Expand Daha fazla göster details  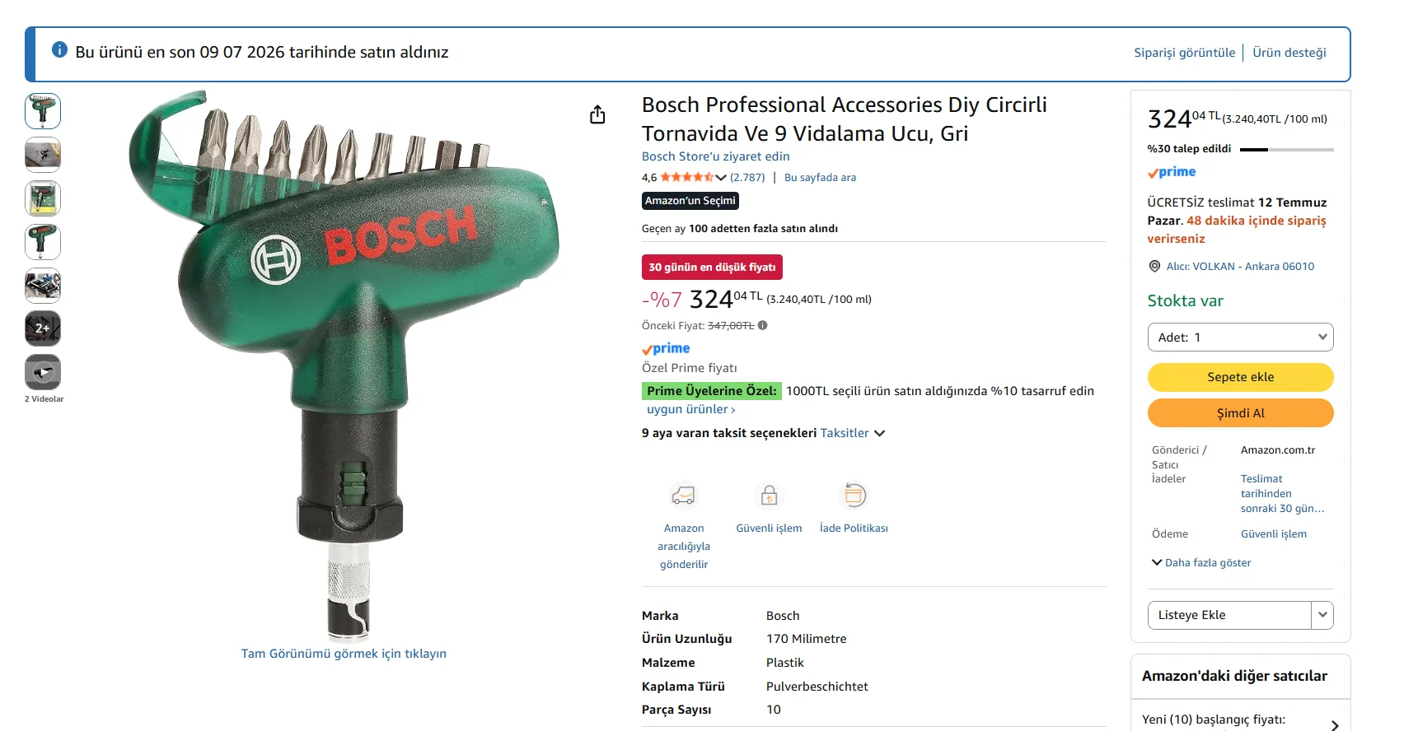click(x=1200, y=563)
